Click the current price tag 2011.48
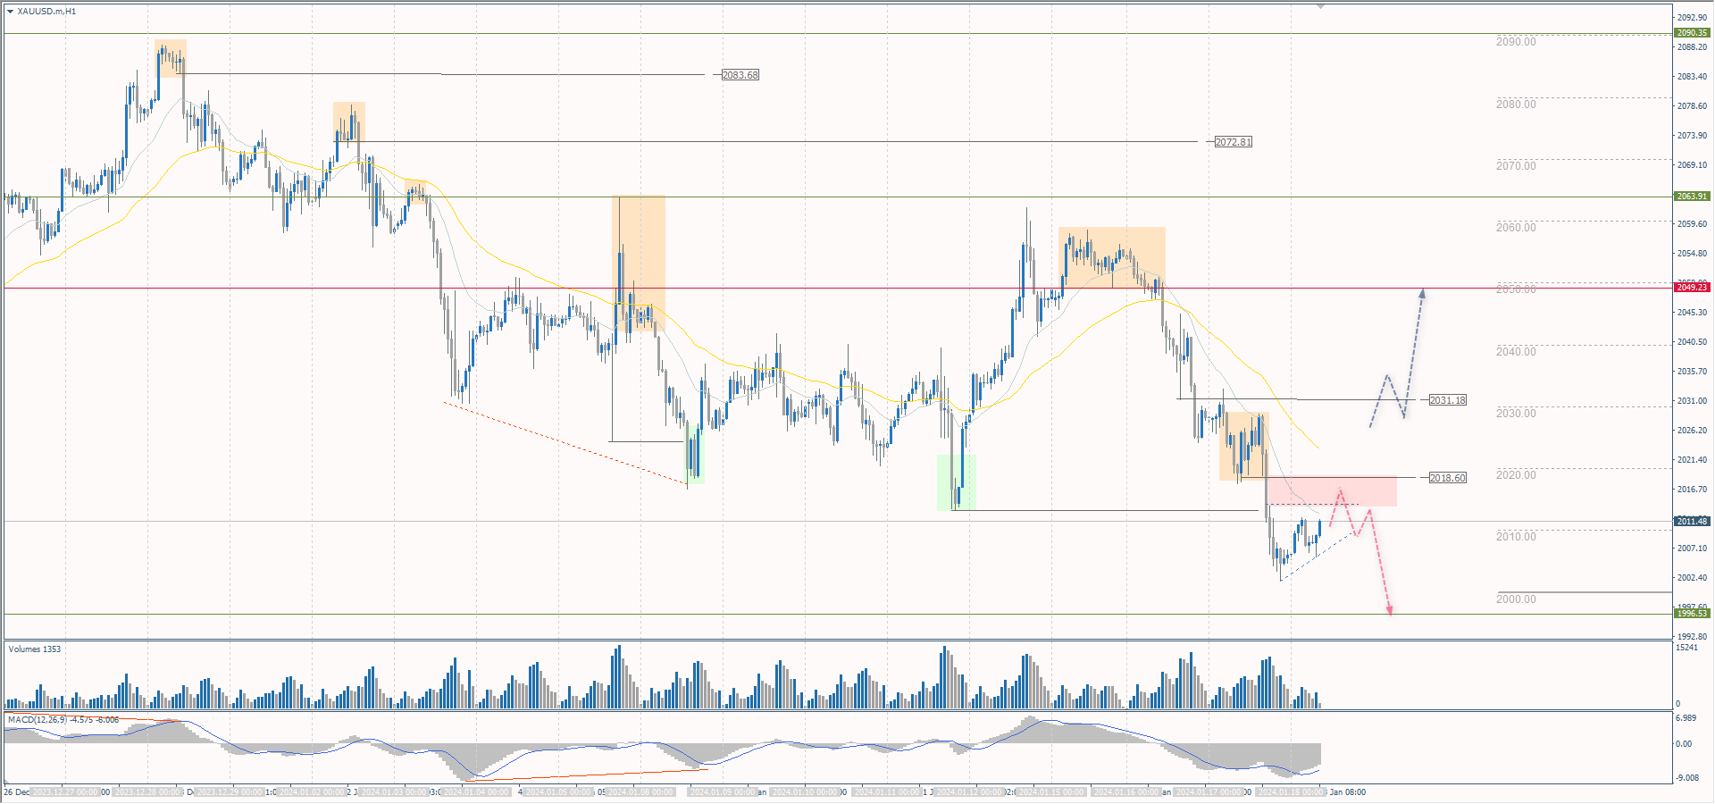 pos(1692,522)
